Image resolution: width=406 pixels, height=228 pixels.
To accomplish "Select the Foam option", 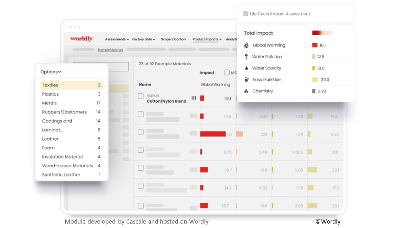I will pyautogui.click(x=72, y=148).
